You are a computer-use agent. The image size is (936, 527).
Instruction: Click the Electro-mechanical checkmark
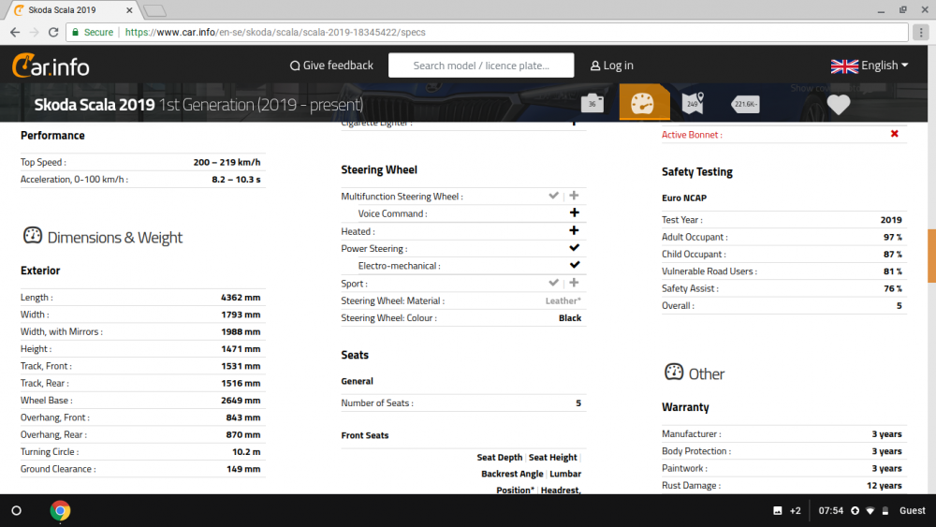point(575,265)
